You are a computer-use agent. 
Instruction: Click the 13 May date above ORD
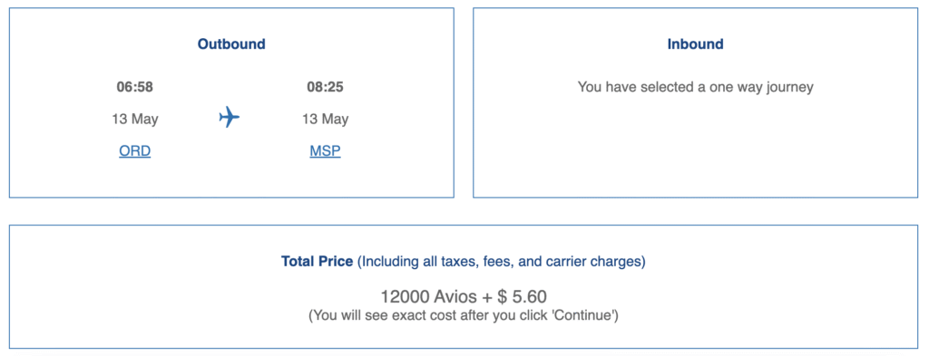[135, 120]
